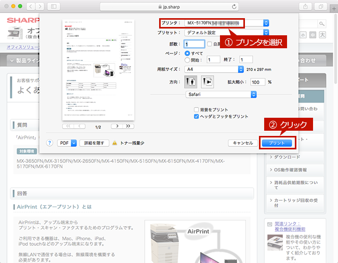Click the AirPrint（エアープリント）とは heading
Viewport: 338px width, 263px height.
click(x=54, y=206)
